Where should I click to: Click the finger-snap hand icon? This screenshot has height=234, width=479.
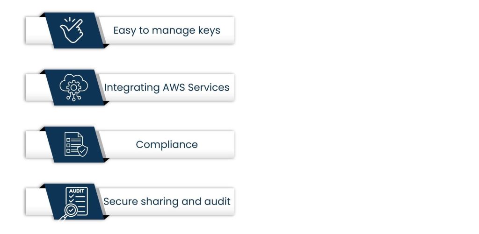pos(71,30)
